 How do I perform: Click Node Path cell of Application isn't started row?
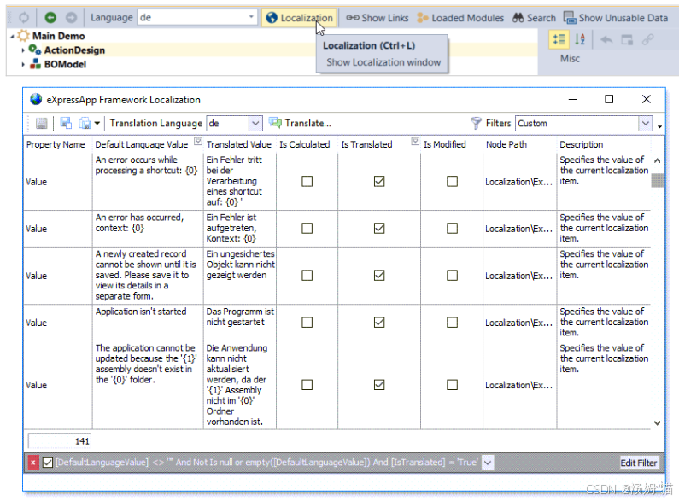point(518,323)
